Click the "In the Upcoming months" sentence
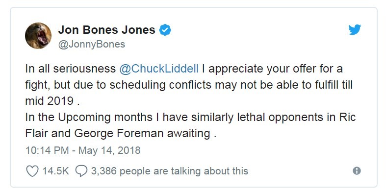This screenshot has height=194, width=386. [89, 117]
